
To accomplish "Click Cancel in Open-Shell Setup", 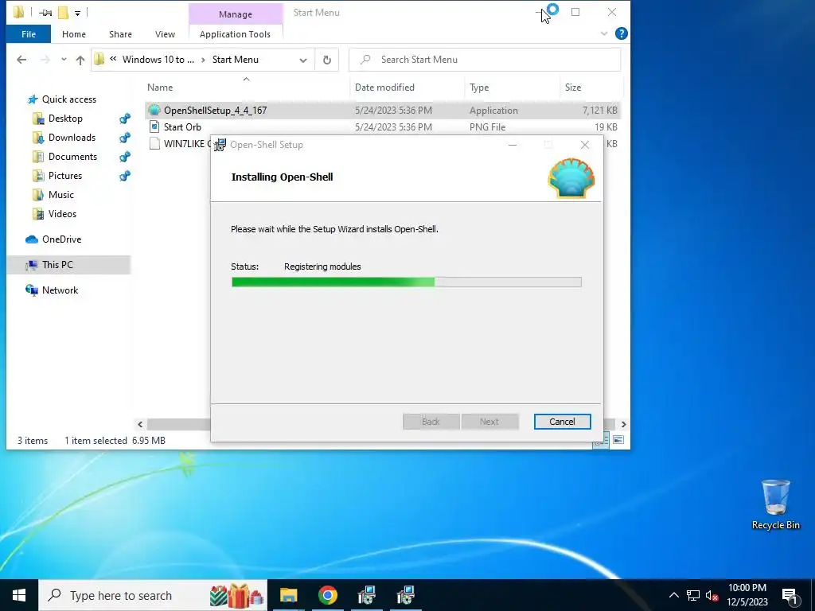I will click(562, 422).
